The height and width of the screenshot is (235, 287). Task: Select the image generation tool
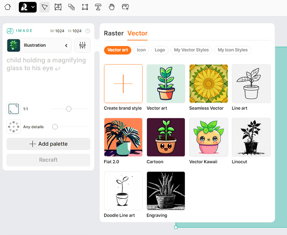tap(58, 7)
